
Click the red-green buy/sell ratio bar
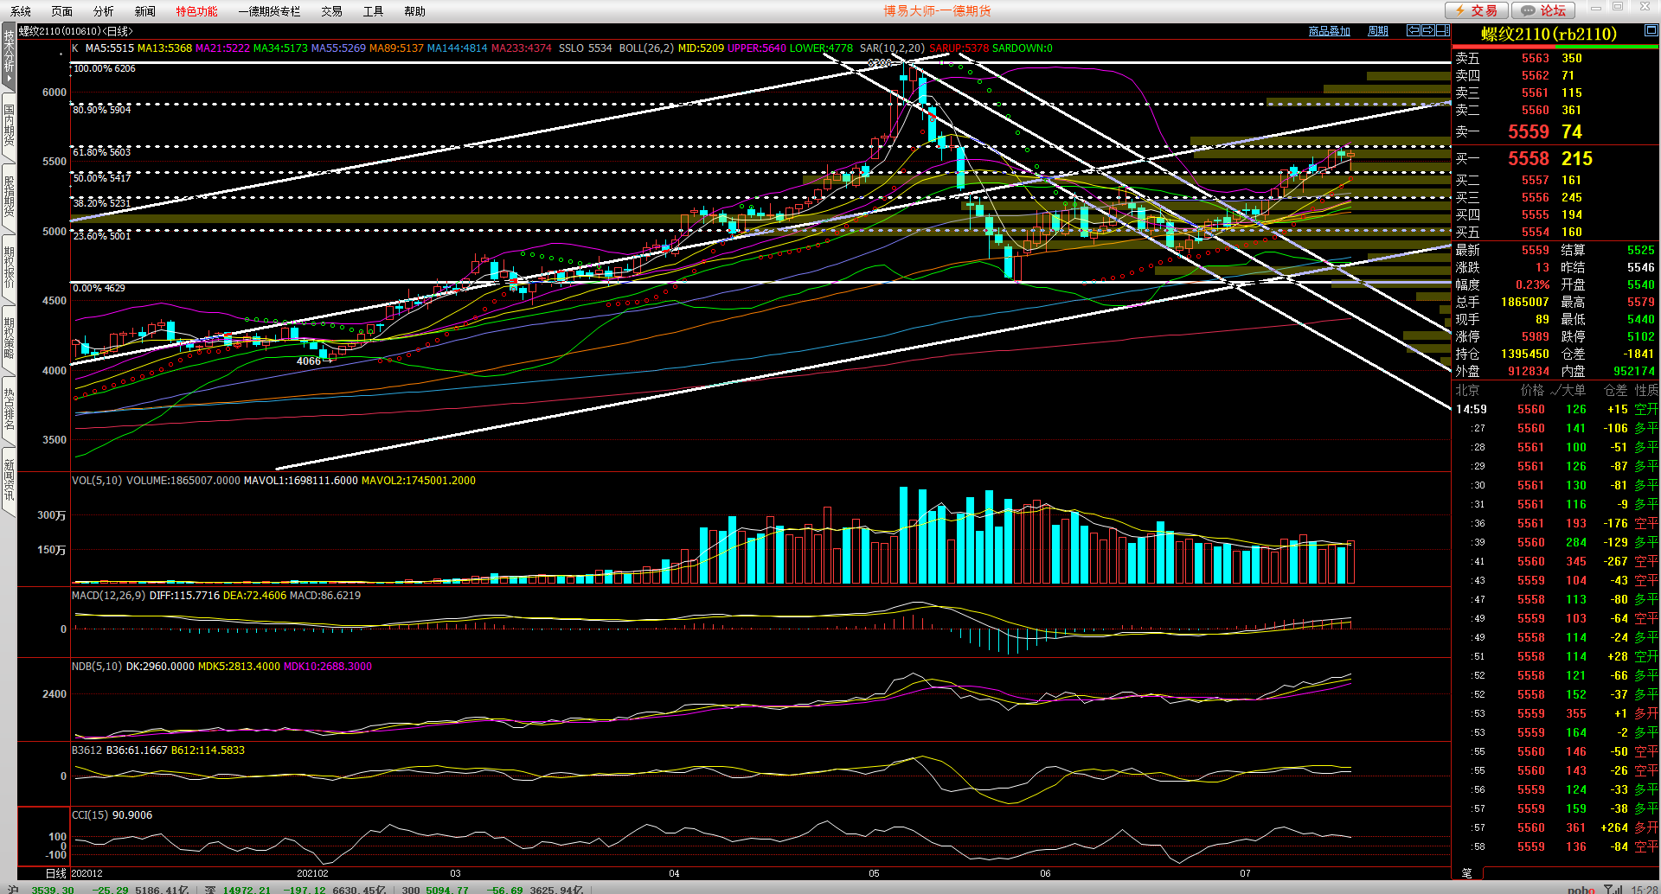[x=1555, y=47]
